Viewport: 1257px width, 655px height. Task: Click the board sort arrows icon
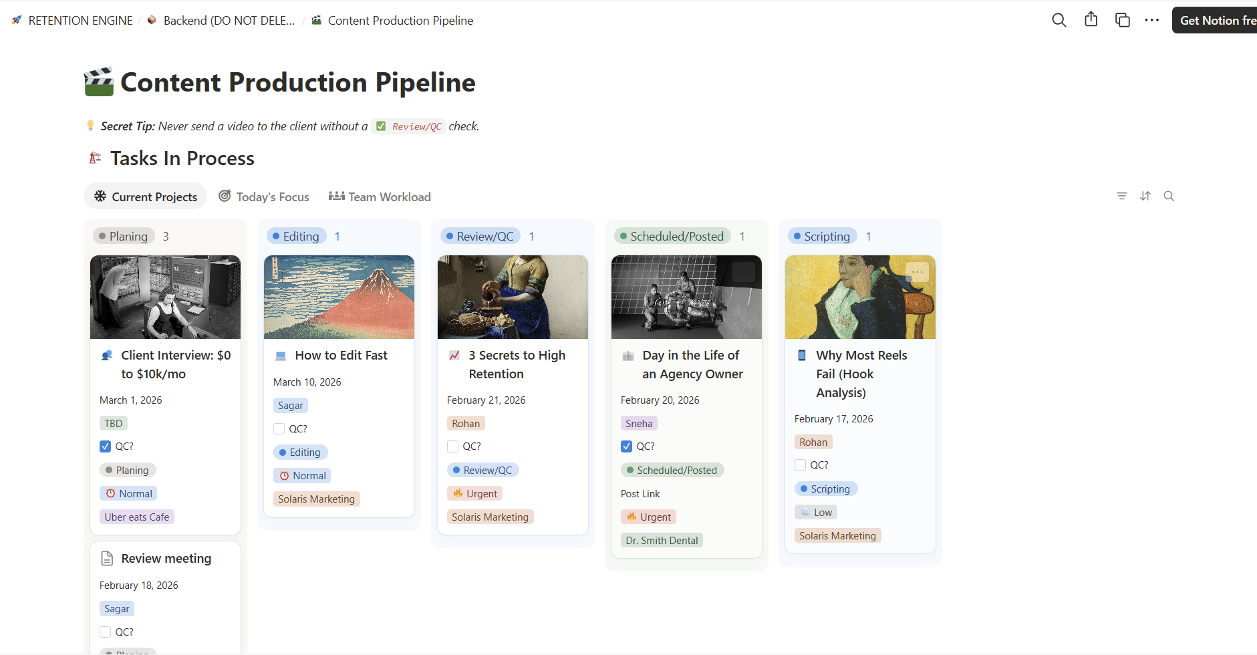pyautogui.click(x=1145, y=196)
